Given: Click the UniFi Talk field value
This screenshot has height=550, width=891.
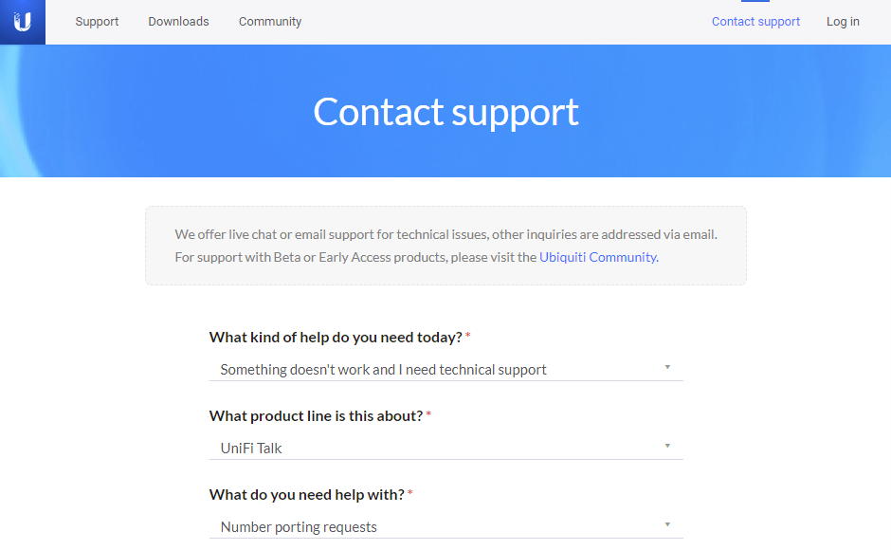Looking at the screenshot, I should point(250,447).
